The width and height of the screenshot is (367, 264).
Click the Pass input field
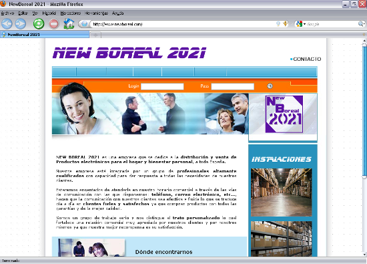pos(232,86)
